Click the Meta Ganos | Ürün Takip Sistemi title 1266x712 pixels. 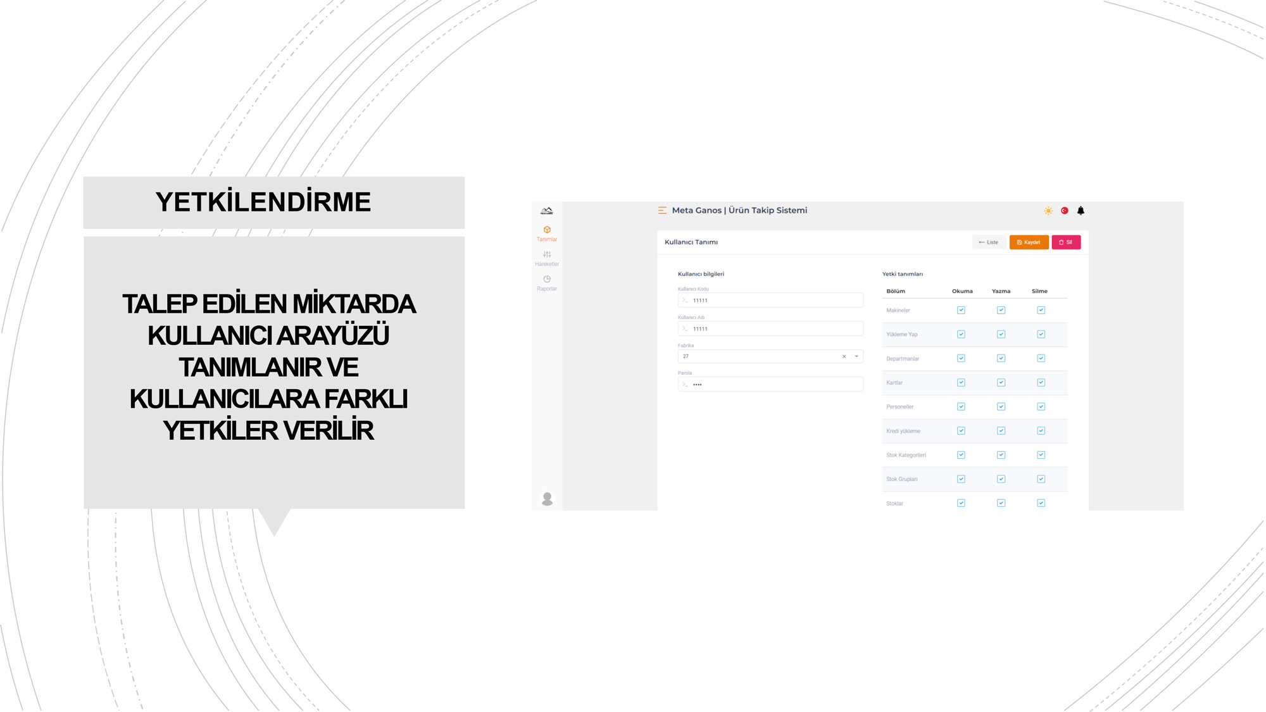point(739,210)
